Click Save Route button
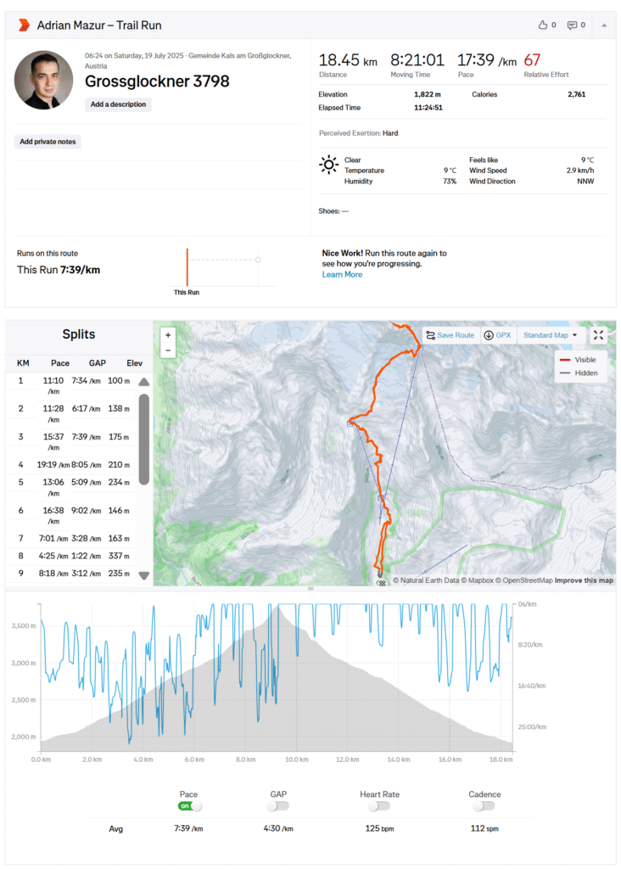The image size is (621, 869). tap(450, 335)
